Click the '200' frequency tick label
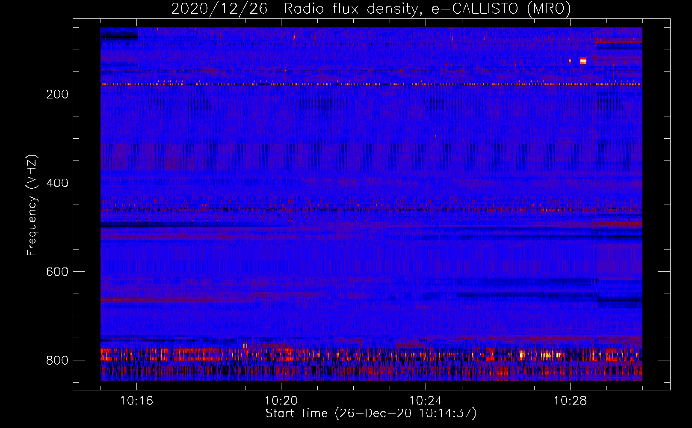The height and width of the screenshot is (428, 692). [57, 94]
